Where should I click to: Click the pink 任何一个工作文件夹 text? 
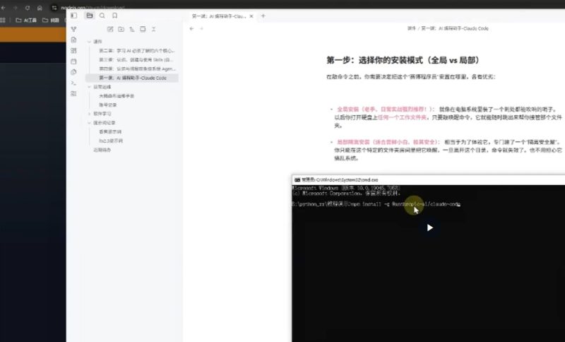402,117
